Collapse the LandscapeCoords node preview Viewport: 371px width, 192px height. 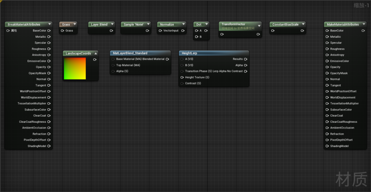click(x=95, y=53)
